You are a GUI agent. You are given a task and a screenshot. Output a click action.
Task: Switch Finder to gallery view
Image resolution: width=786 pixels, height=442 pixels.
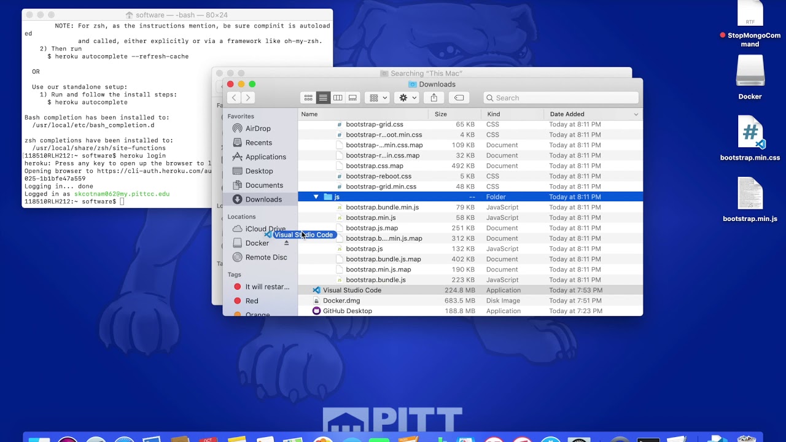coord(352,98)
